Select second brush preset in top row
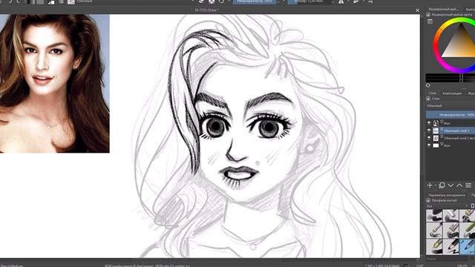Image resolution: width=475 pixels, height=267 pixels. 451,216
